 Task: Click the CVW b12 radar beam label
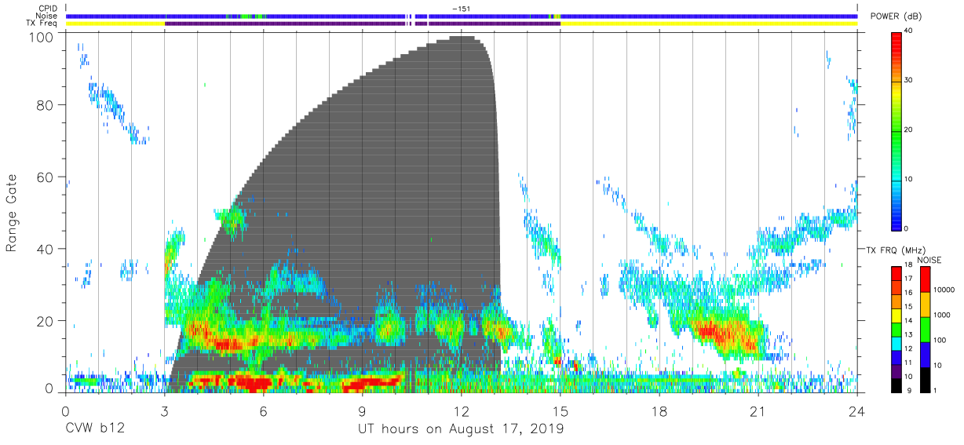[x=94, y=429]
